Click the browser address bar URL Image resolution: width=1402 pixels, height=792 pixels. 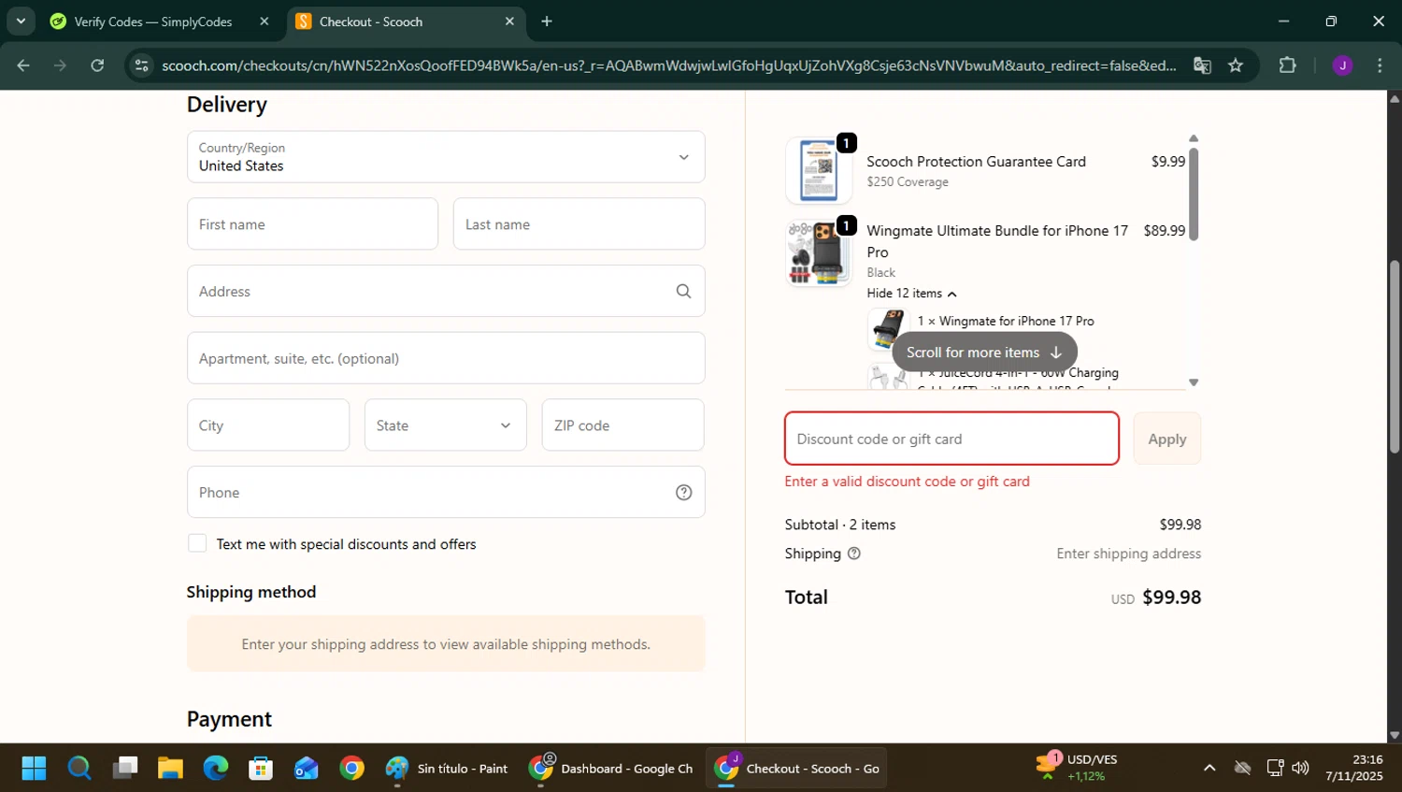click(668, 65)
